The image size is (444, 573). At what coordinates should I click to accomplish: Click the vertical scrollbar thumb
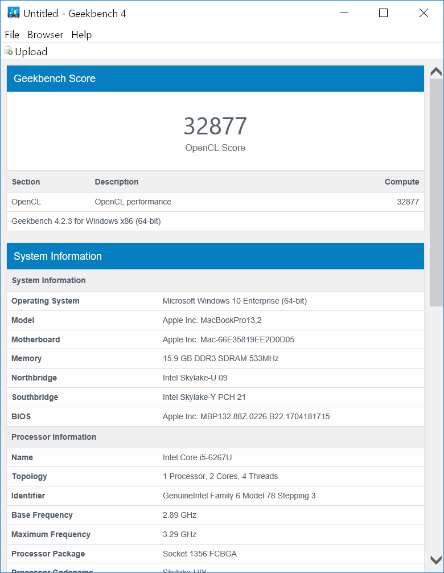point(436,192)
